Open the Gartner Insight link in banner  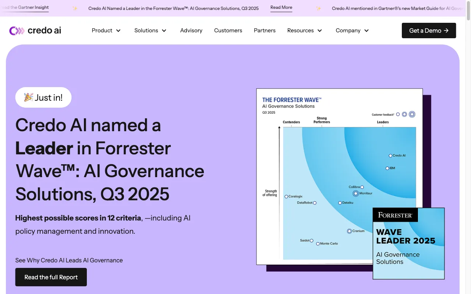coord(24,8)
